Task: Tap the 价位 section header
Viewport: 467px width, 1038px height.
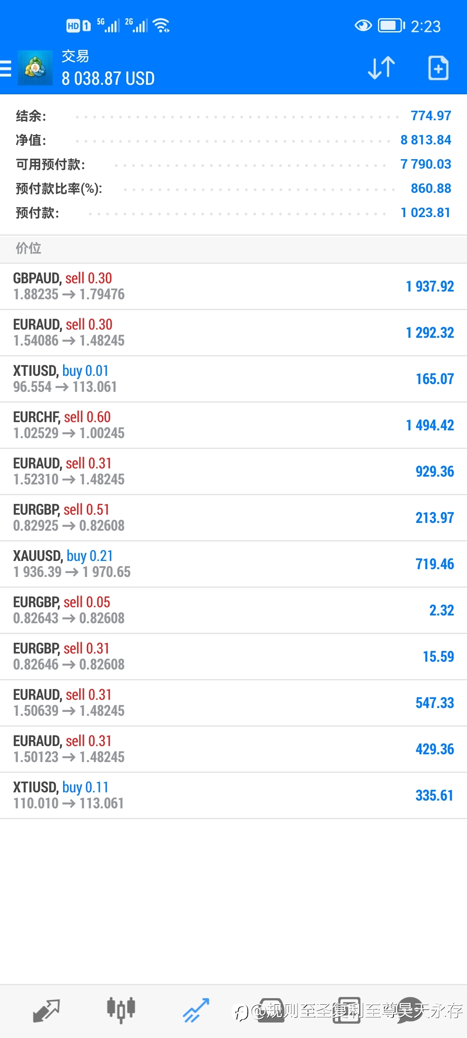Action: pyautogui.click(x=233, y=249)
